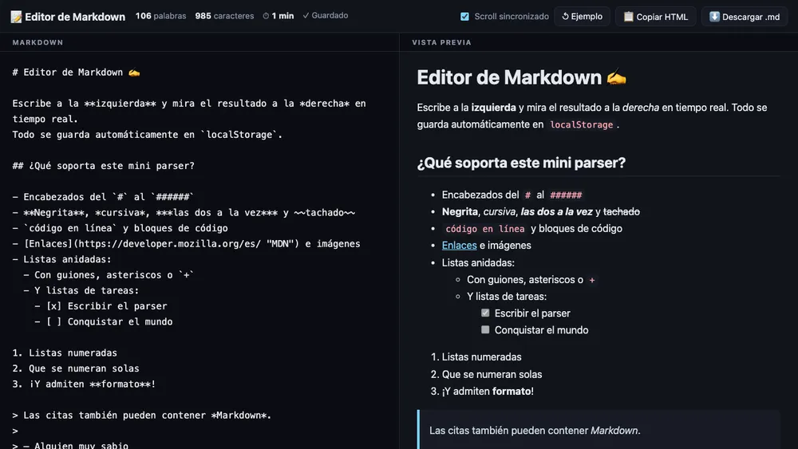The width and height of the screenshot is (798, 449).
Task: Click the notepad logo icon beside the title
Action: tap(16, 17)
